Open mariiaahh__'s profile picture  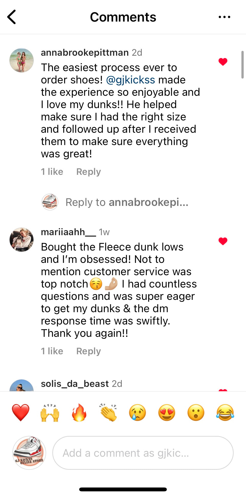pos(22,240)
